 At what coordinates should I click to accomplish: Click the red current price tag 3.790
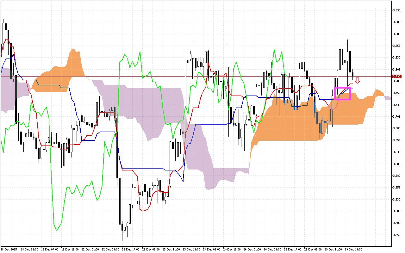[x=396, y=76]
